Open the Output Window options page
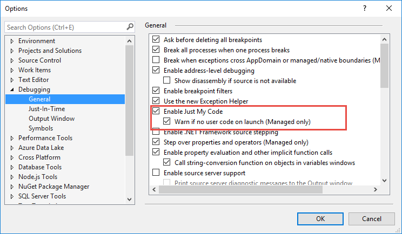The image size is (402, 234). pyautogui.click(x=51, y=119)
